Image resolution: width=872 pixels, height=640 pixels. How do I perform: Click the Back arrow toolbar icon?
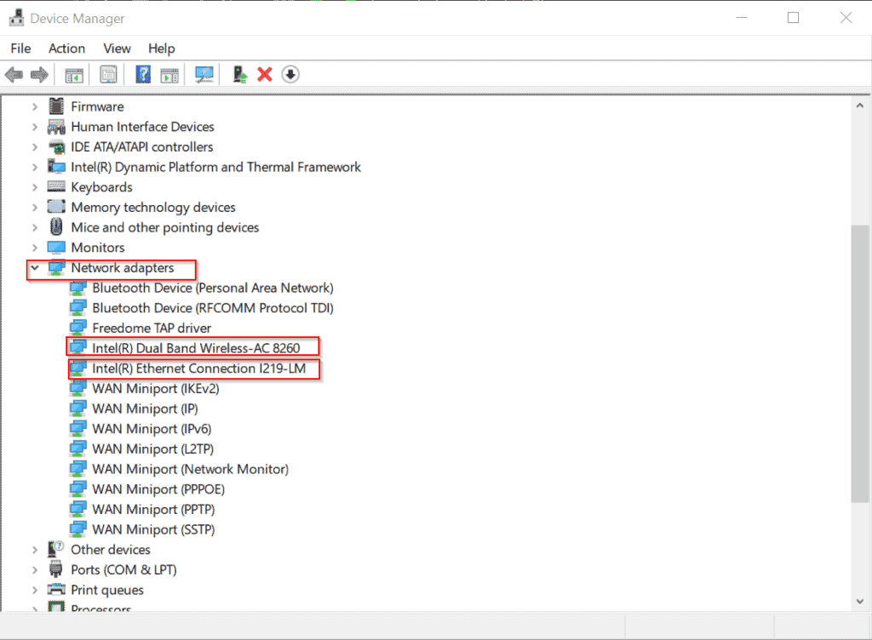coord(14,74)
